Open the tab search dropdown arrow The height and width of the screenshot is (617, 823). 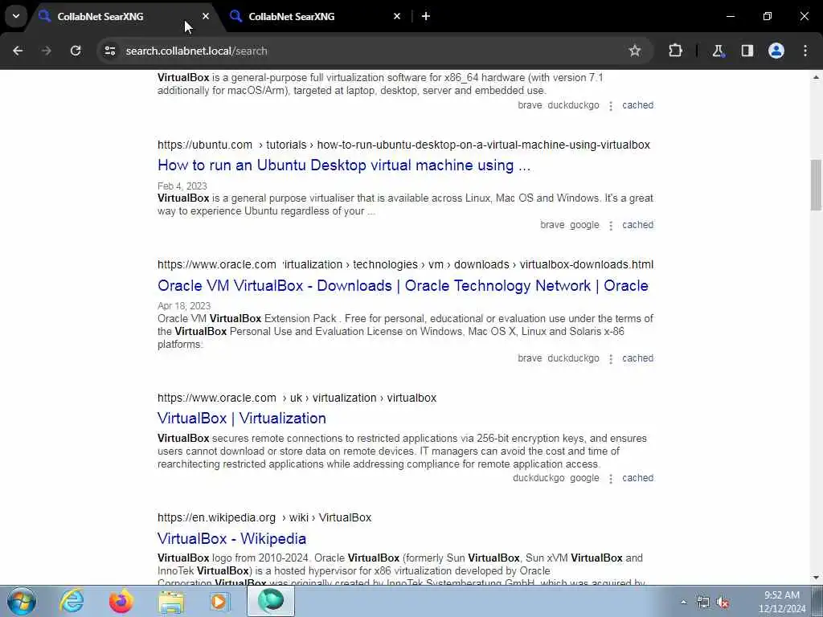coord(16,16)
